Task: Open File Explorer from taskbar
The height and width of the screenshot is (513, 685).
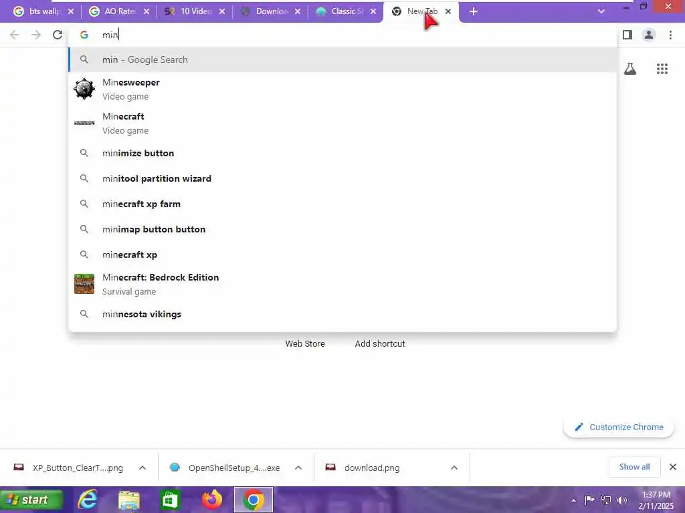Action: click(129, 500)
